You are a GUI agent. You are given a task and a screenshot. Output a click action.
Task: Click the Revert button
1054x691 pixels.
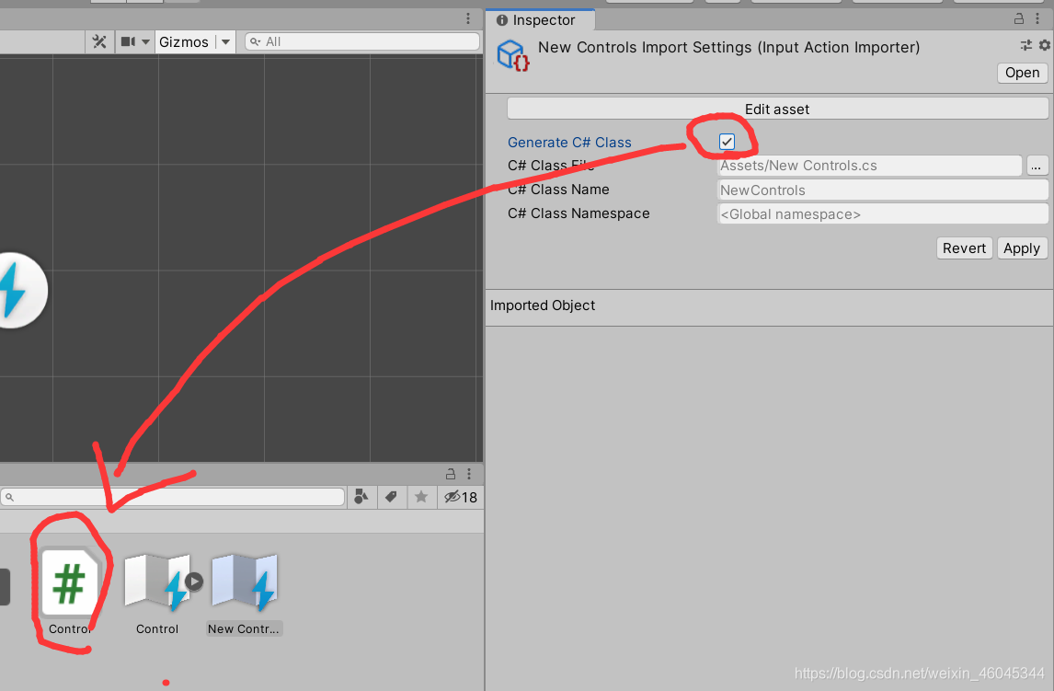pyautogui.click(x=964, y=248)
